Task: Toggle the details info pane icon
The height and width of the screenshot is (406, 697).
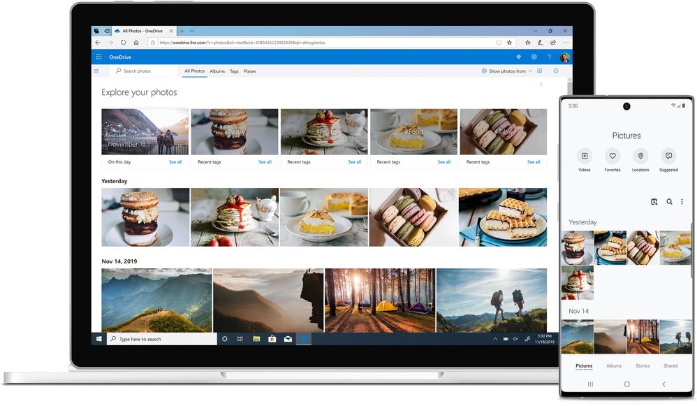Action: [x=556, y=71]
